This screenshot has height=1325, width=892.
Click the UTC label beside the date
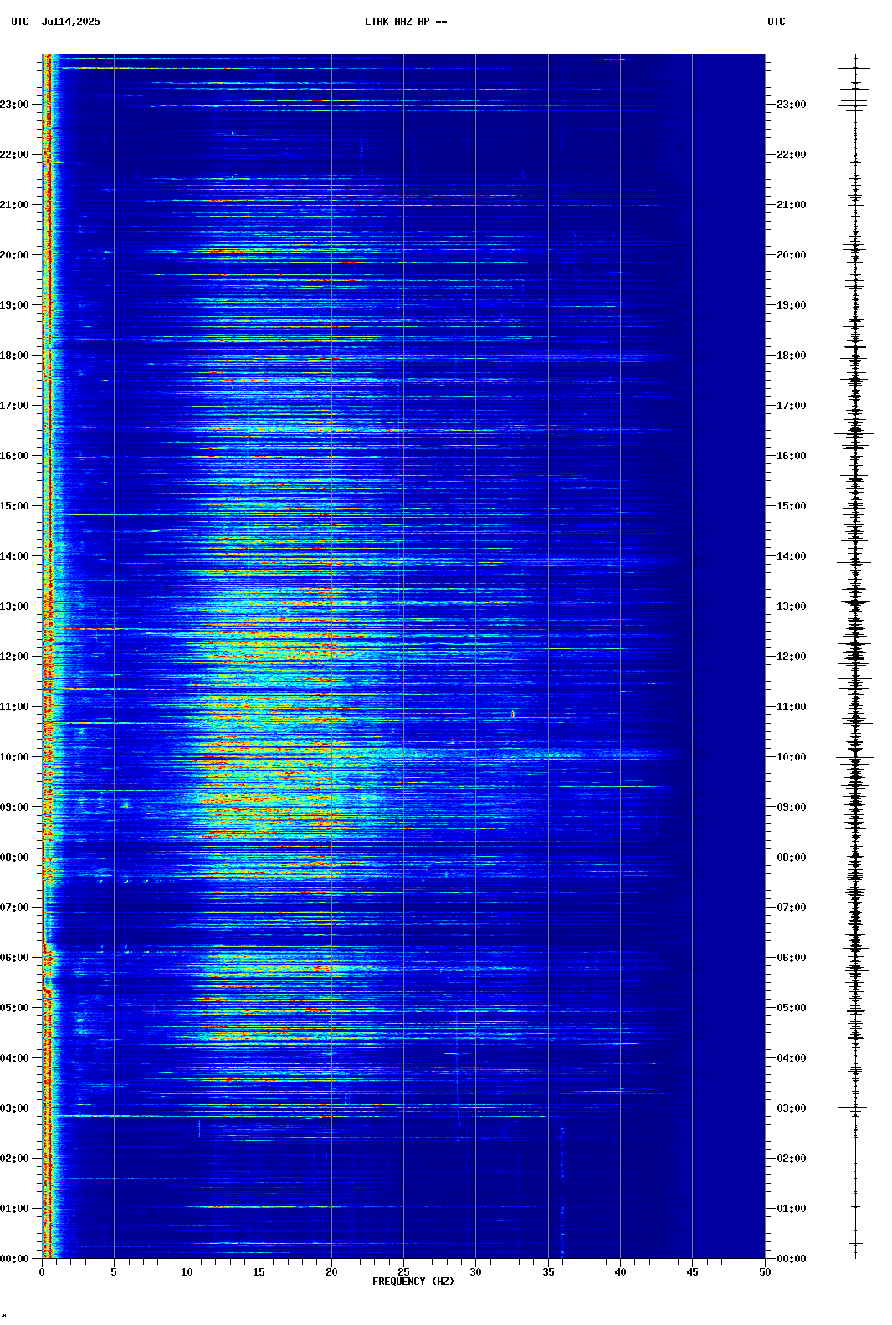(x=20, y=22)
